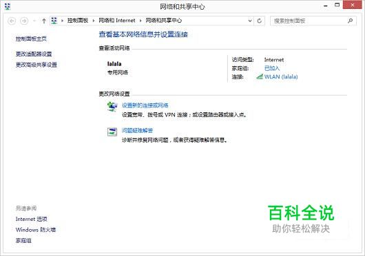This screenshot has width=365, height=256.
Task: Select the 网络和 Internet breadcrumb
Action: 117,21
